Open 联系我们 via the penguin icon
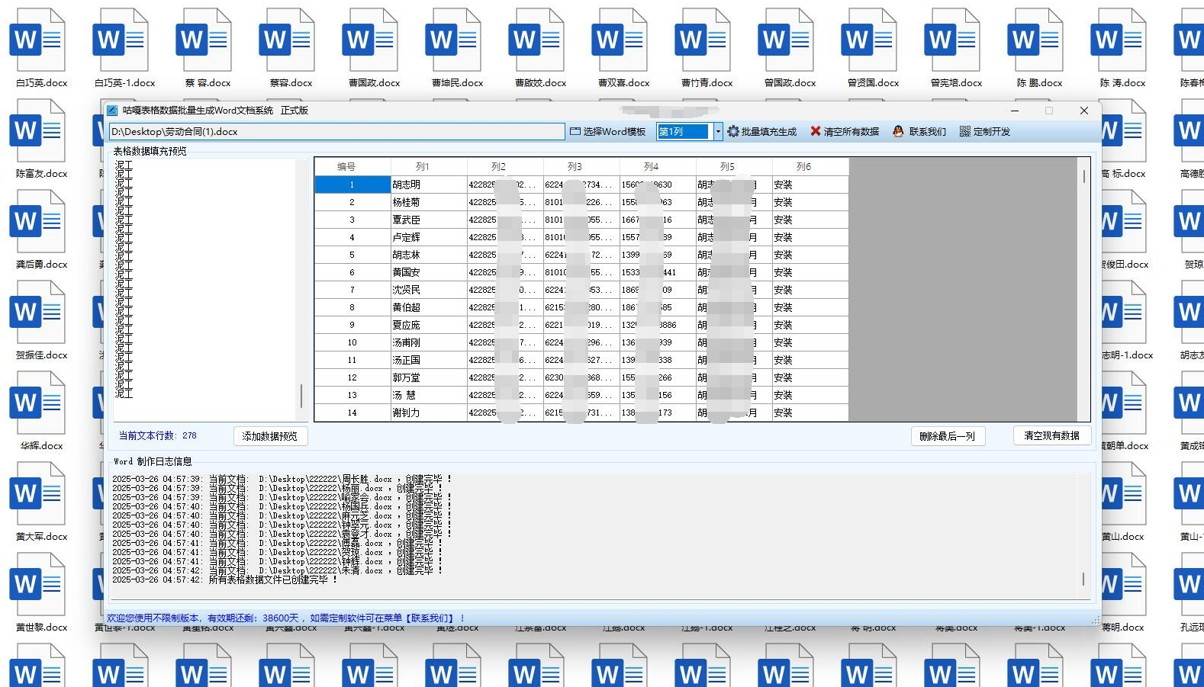The width and height of the screenshot is (1204, 687). 898,132
